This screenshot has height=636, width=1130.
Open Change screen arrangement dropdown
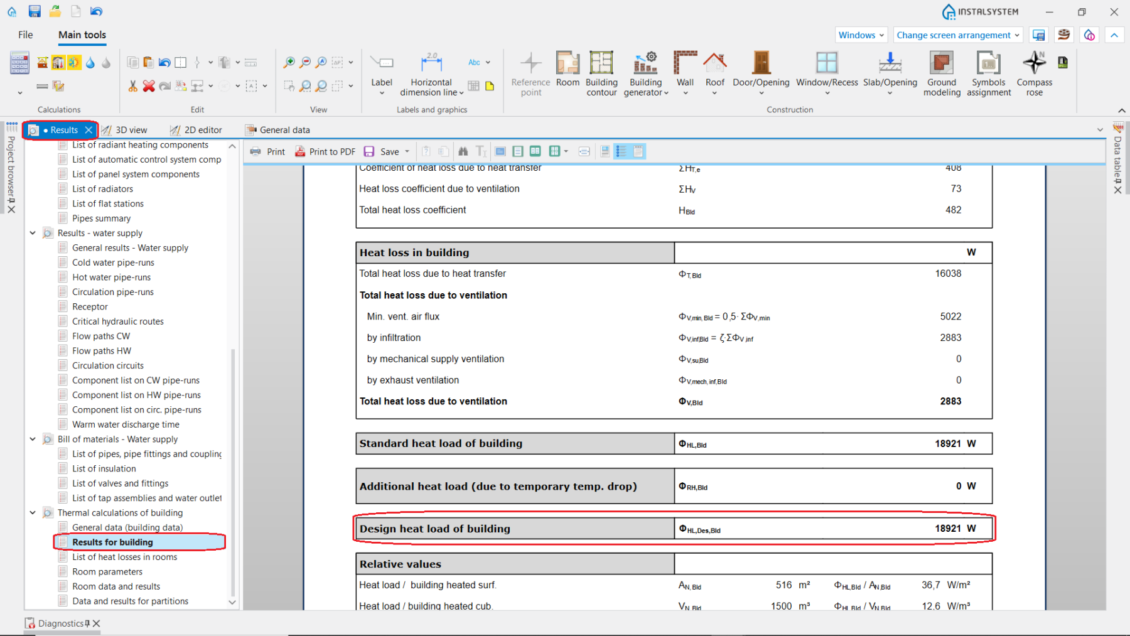958,35
